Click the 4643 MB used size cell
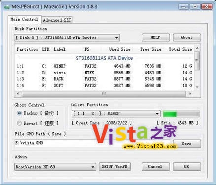This screenshot has height=185, width=216. tap(122, 66)
